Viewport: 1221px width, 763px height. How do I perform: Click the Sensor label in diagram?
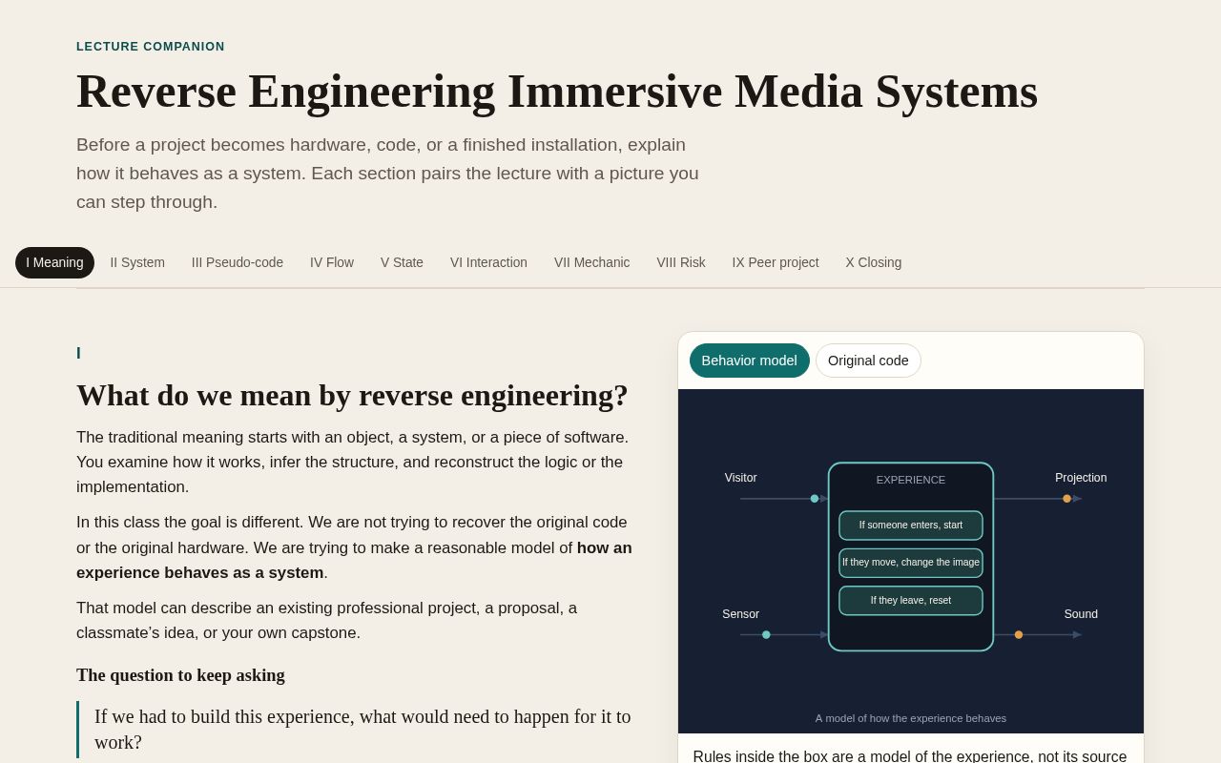point(741,614)
